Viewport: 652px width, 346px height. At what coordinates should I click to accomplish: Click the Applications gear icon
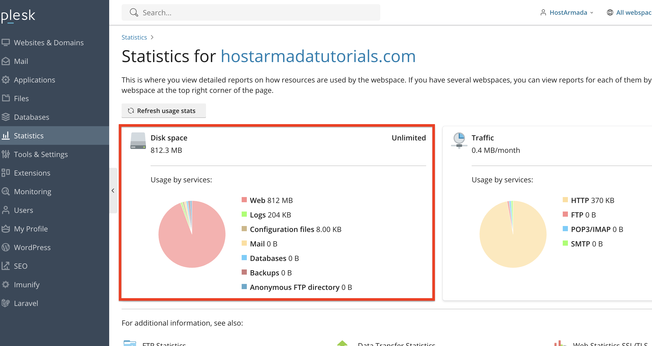6,80
